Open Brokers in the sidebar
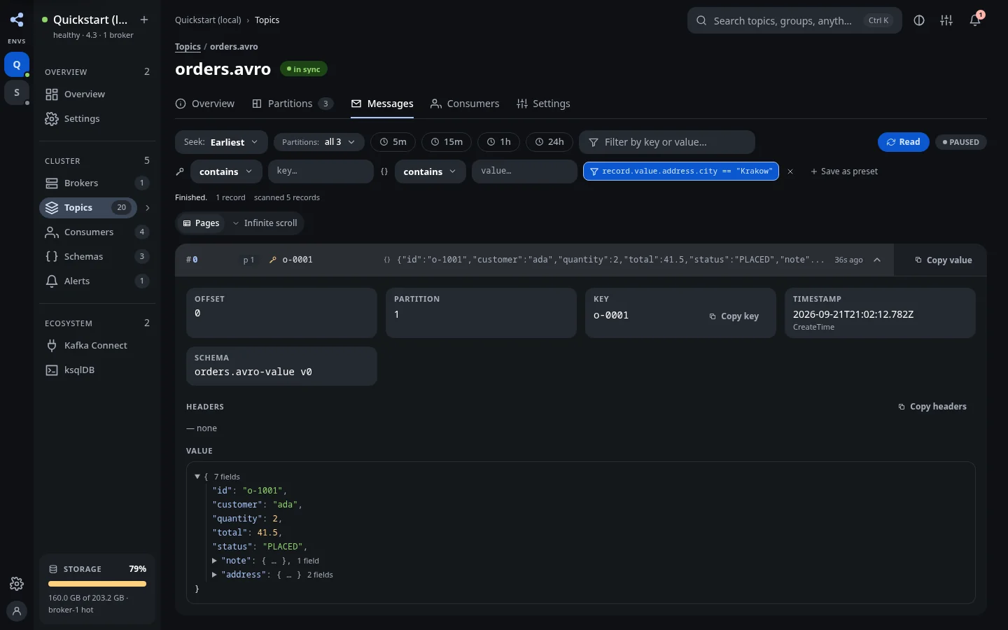The height and width of the screenshot is (630, 1008). pyautogui.click(x=97, y=183)
